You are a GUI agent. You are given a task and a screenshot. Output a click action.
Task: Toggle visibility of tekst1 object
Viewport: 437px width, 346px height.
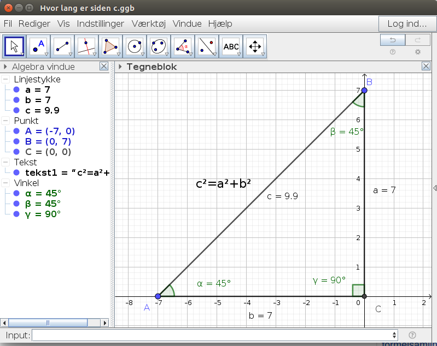point(16,172)
